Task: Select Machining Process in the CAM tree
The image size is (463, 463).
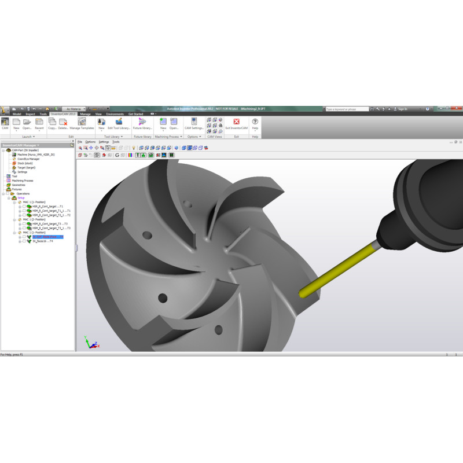Action: click(x=23, y=181)
